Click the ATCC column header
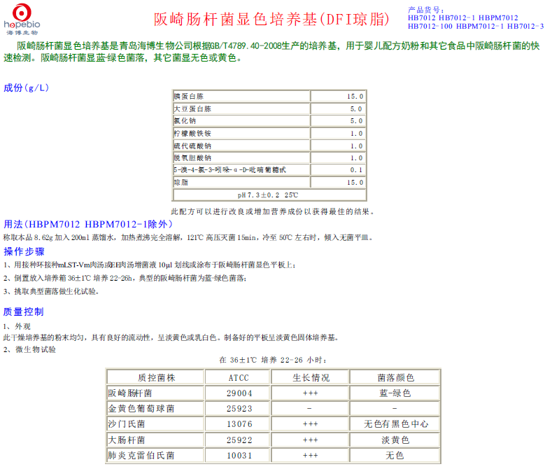This screenshot has height=469, width=545. 239,378
